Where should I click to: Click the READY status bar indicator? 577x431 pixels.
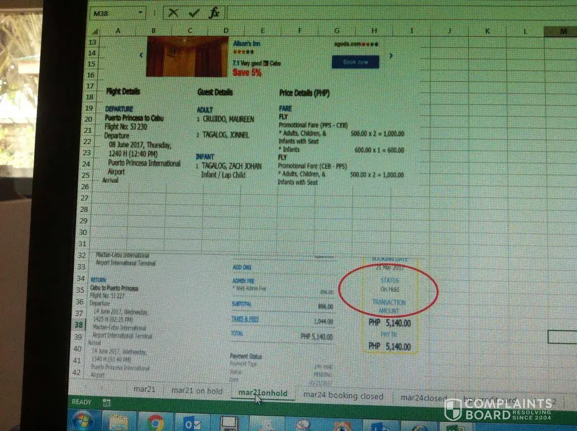(x=81, y=402)
